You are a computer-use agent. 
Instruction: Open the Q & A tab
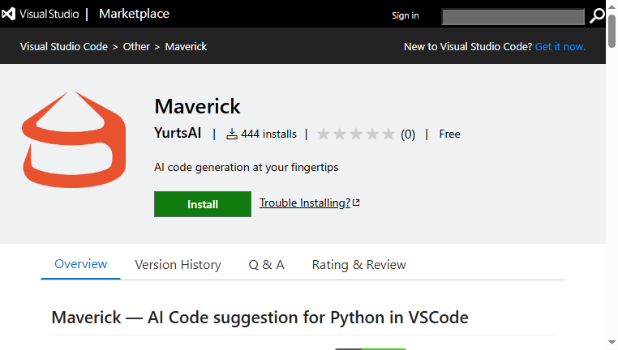(267, 265)
